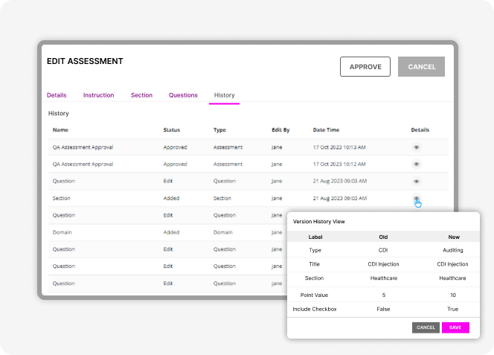Click eye icon in the Section Added row
This screenshot has height=355, width=494.
[417, 198]
